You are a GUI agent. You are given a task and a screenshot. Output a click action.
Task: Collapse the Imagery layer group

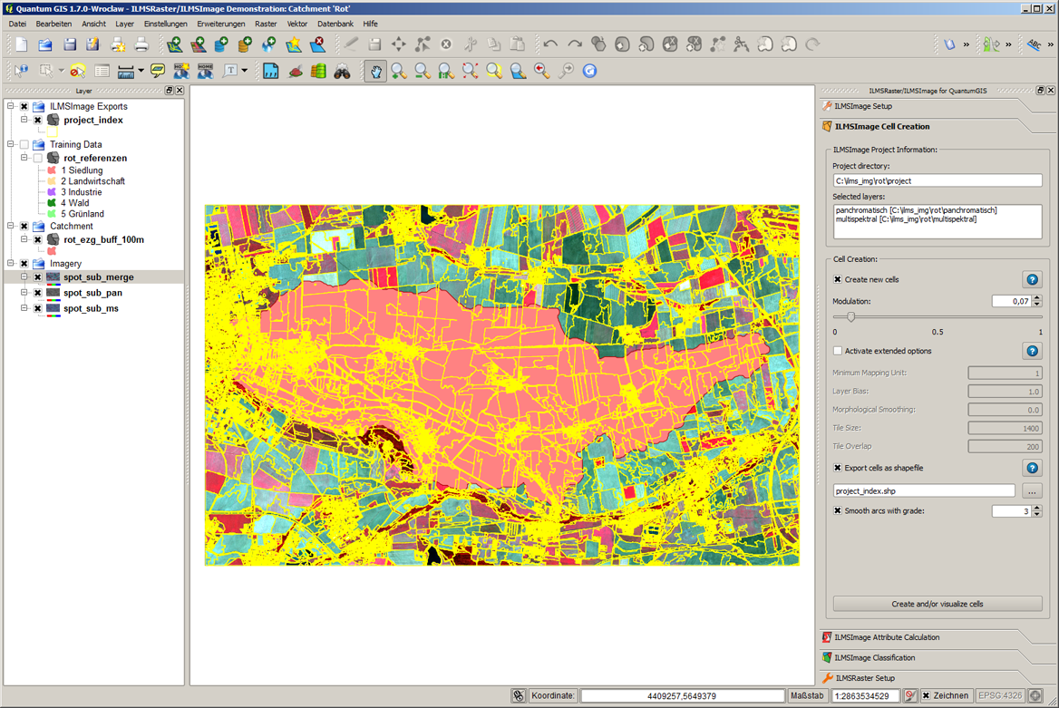point(11,264)
